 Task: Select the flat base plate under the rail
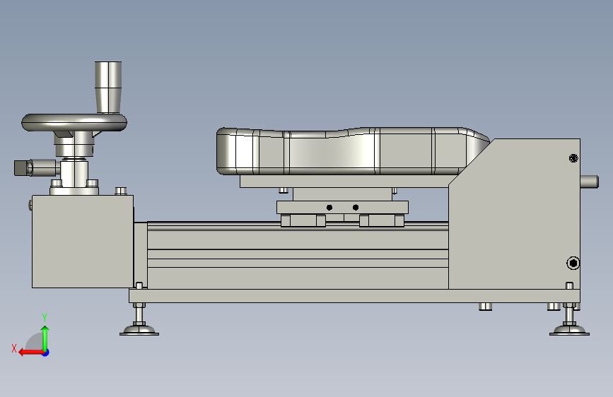(x=354, y=296)
